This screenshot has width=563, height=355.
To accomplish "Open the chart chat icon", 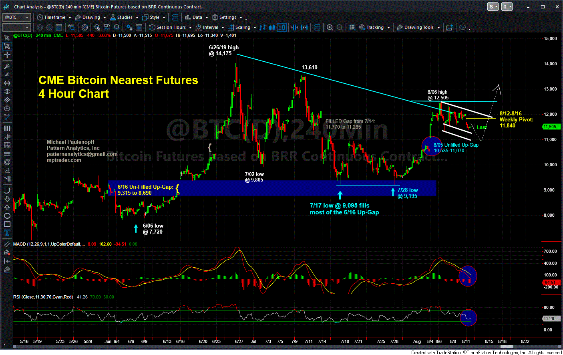I will click(462, 27).
